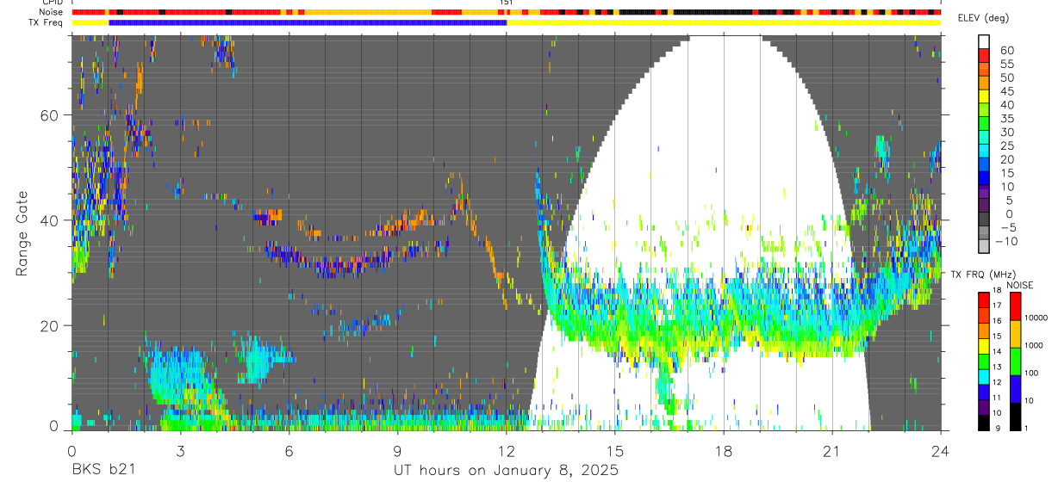Image resolution: width=1058 pixels, height=488 pixels.
Task: Click the 'UT hours on January 8, 2025' axis title
Action: tap(507, 470)
